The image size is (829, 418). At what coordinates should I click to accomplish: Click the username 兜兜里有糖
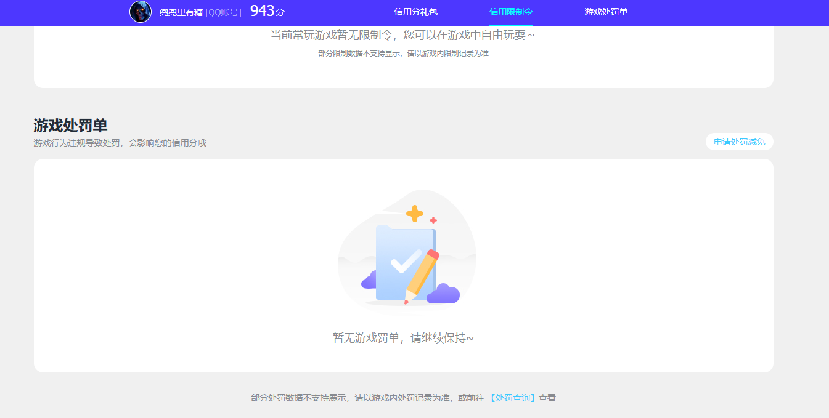pyautogui.click(x=181, y=12)
